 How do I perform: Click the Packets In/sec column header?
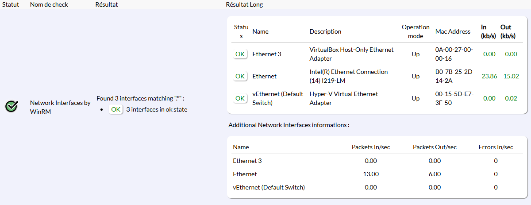tap(370, 147)
